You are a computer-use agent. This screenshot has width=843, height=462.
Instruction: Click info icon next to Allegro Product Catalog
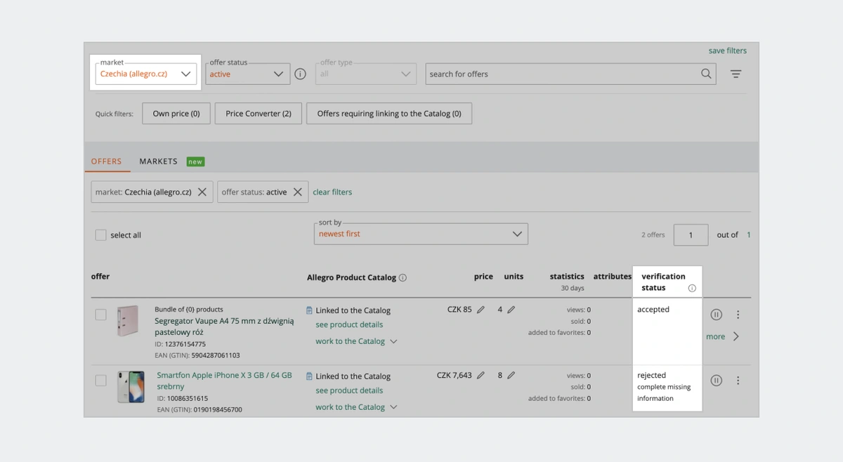tap(403, 277)
